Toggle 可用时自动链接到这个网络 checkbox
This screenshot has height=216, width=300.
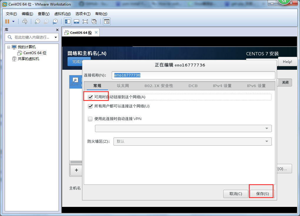[x=90, y=97]
